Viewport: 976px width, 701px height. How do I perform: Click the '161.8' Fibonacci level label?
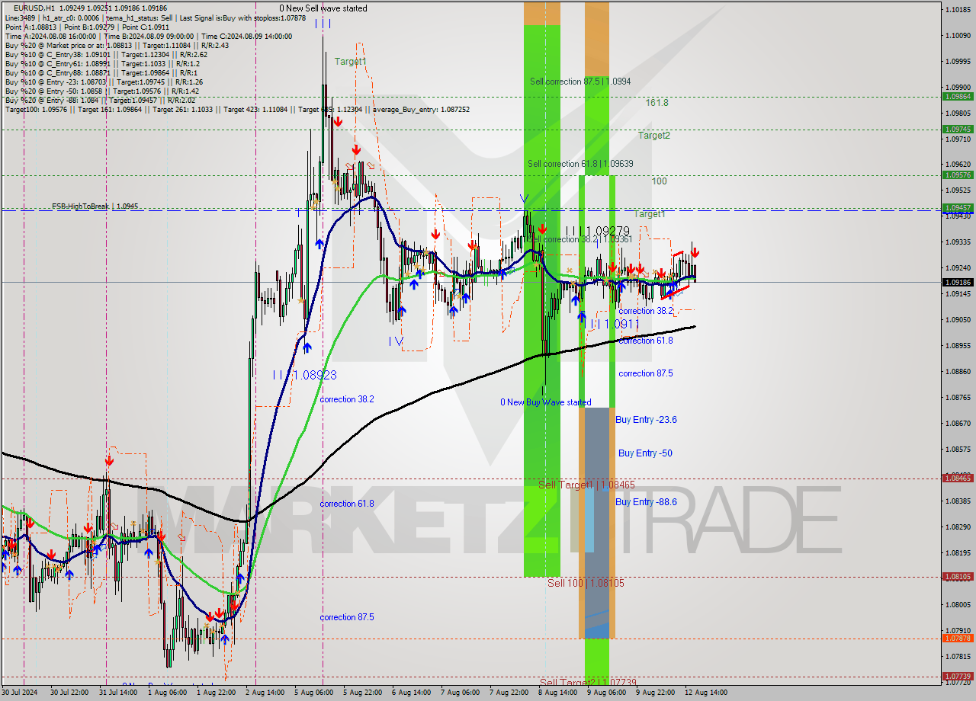click(x=657, y=102)
